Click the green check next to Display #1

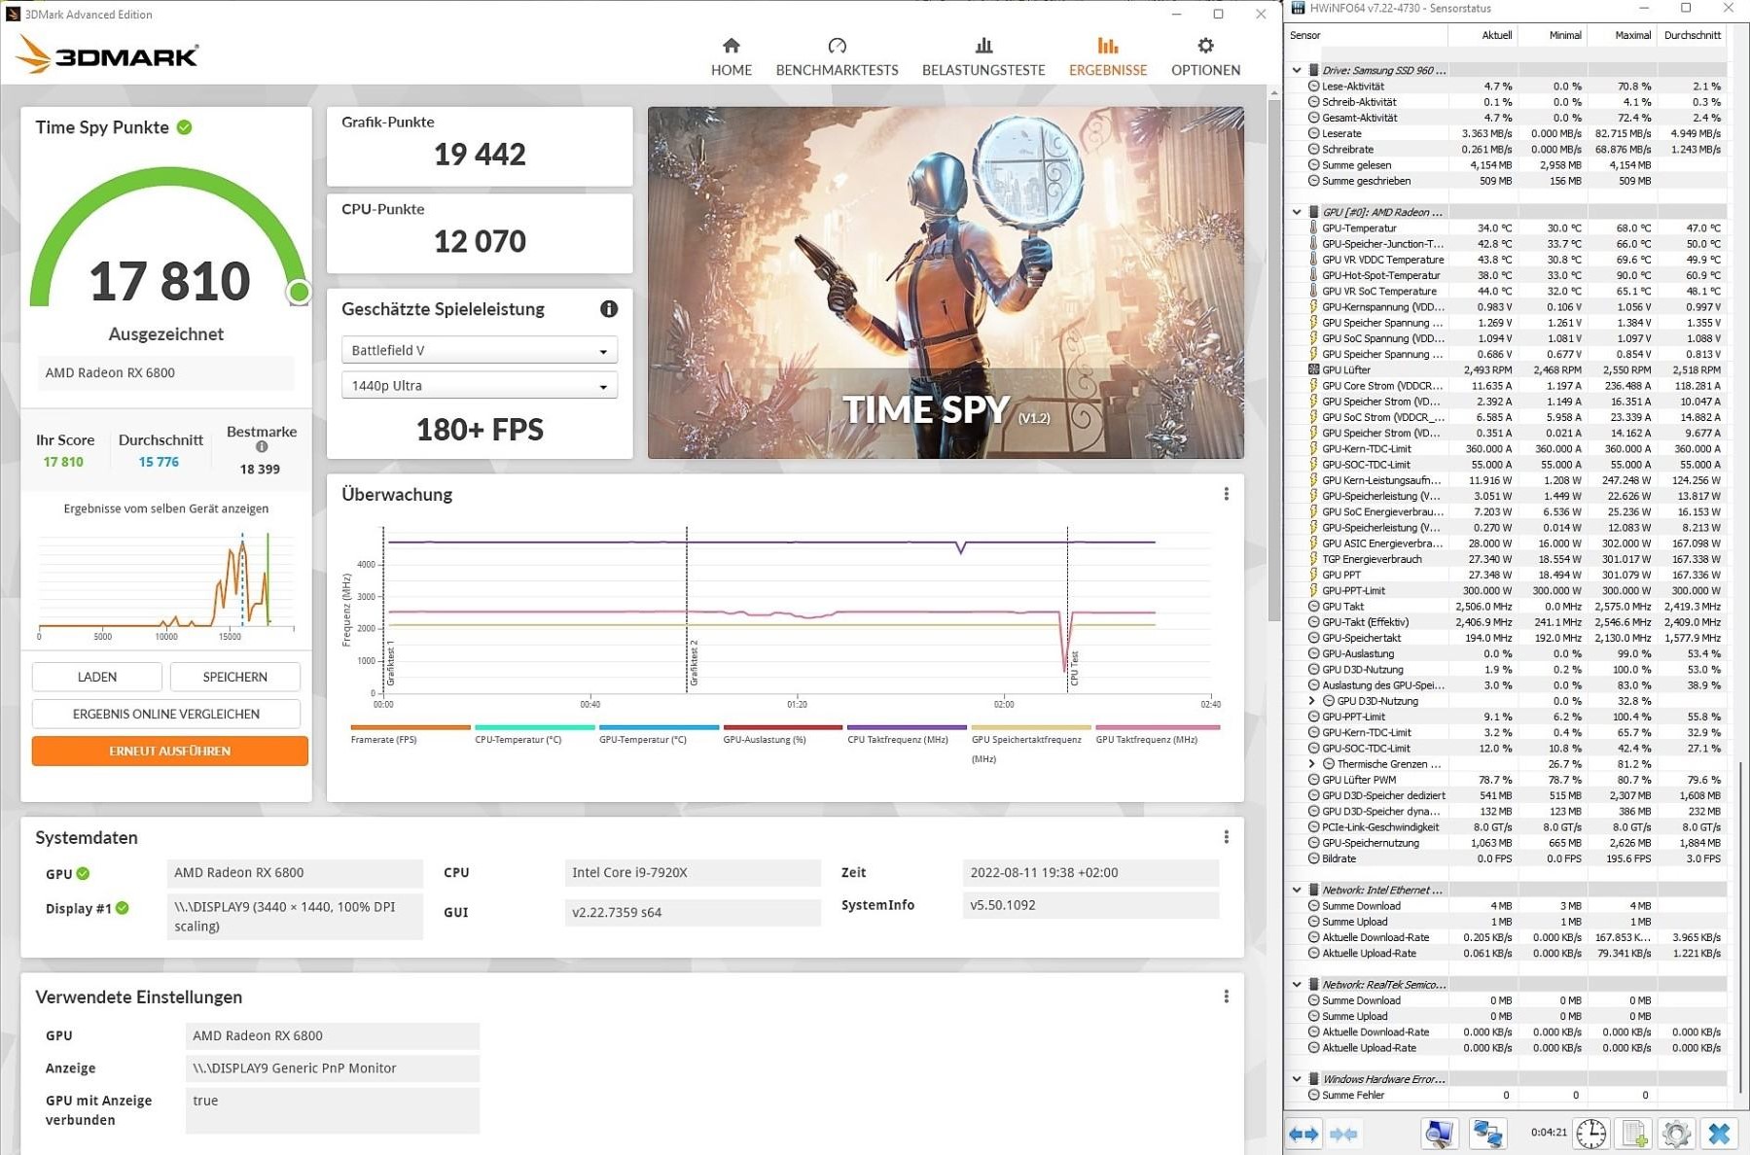pos(123,908)
